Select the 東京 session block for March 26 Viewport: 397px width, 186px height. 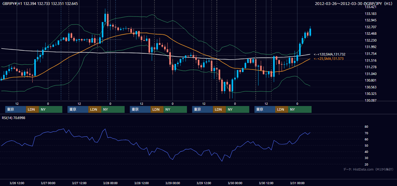point(16,109)
